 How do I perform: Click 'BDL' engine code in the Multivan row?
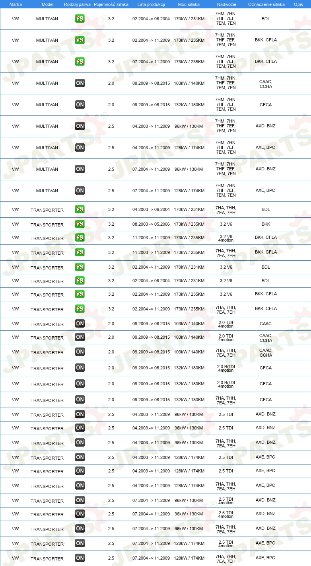click(x=266, y=19)
